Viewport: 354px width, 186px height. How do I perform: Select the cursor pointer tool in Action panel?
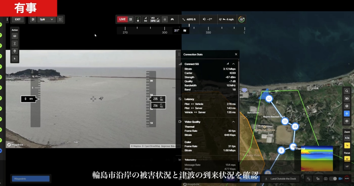15,58
